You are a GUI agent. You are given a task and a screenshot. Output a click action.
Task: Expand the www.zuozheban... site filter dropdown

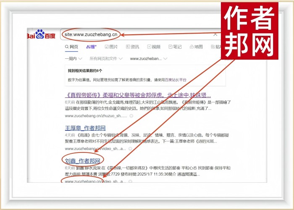(x=148, y=59)
